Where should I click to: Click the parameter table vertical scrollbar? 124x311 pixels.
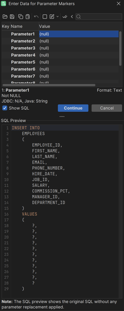121,49
